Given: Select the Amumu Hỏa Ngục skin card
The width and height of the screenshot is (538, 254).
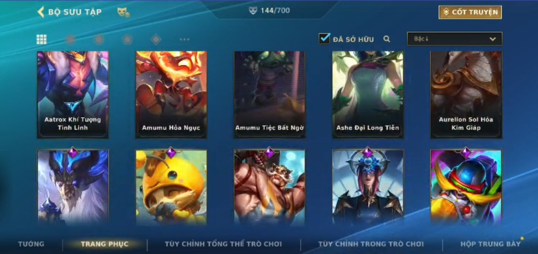Looking at the screenshot, I should tap(171, 95).
